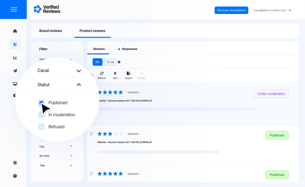
Task: Open the statistics chart sidebar icon
Action: [x=15, y=58]
